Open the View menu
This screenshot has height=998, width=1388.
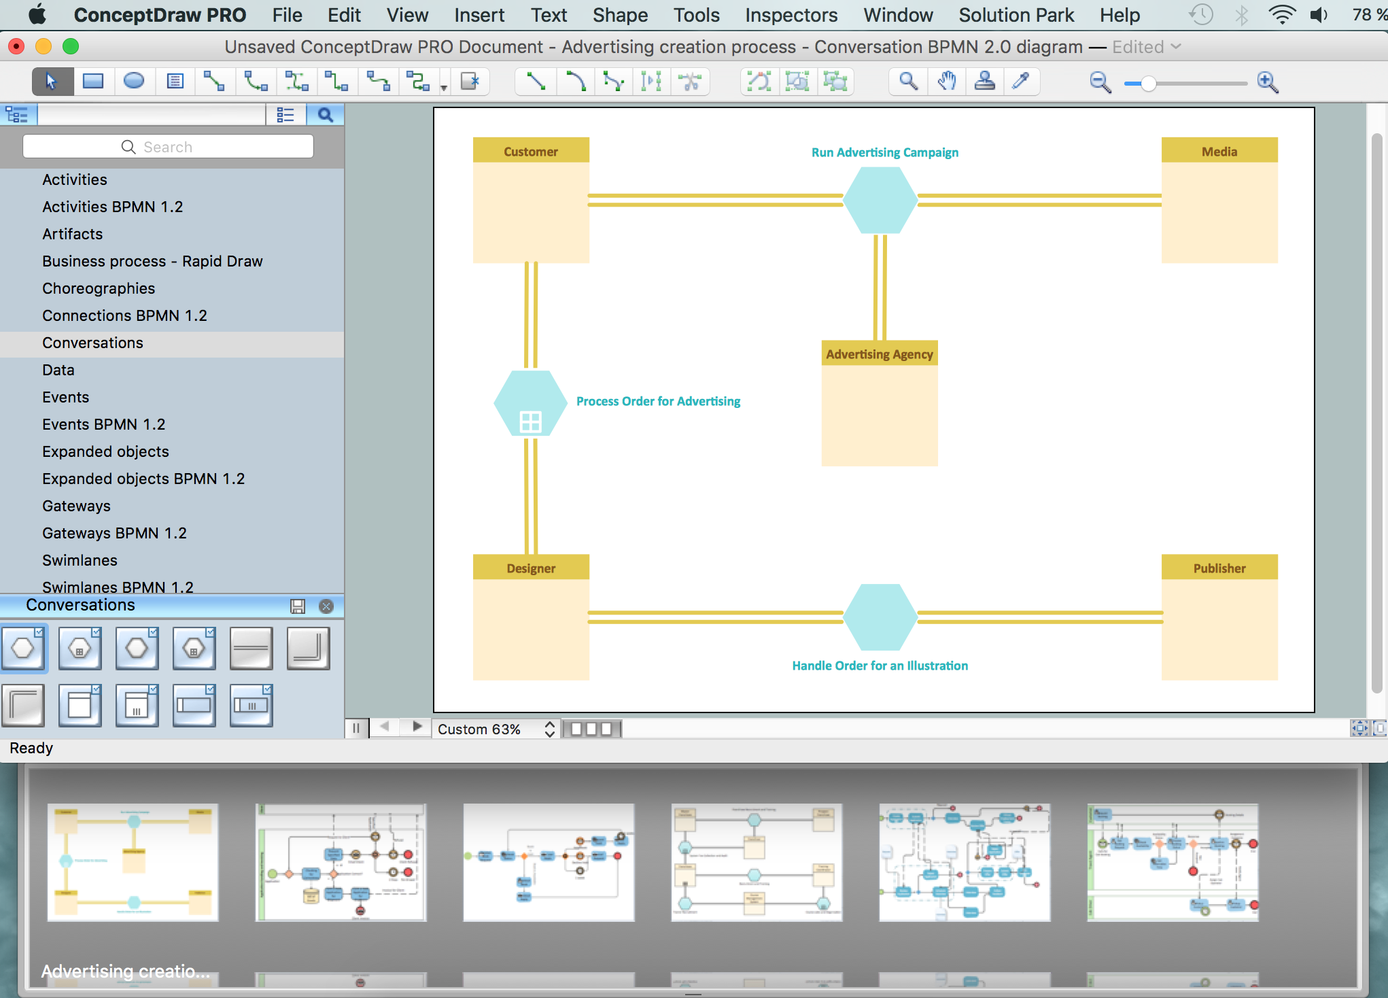click(x=406, y=15)
